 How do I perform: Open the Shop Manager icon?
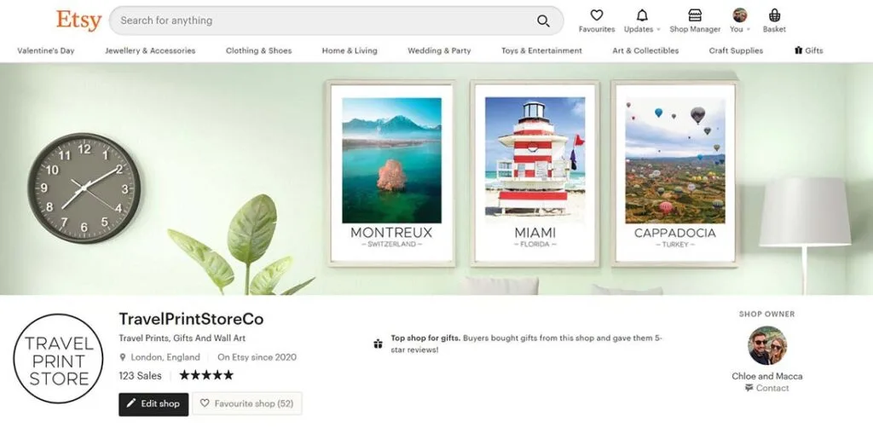coord(695,16)
